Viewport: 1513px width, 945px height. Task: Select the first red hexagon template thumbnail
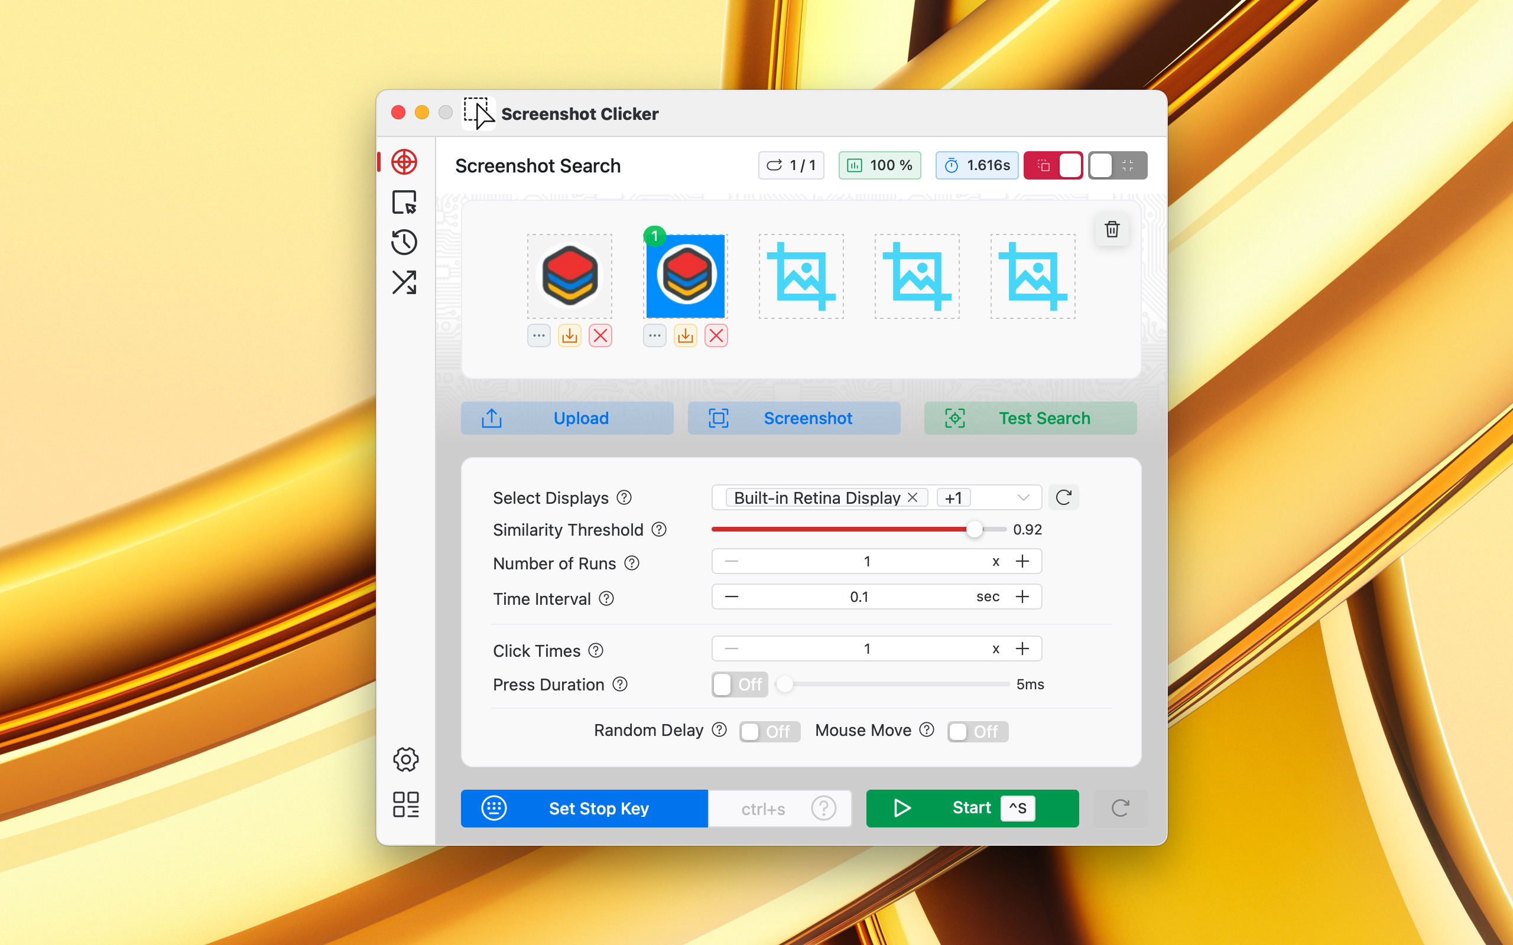click(x=569, y=276)
